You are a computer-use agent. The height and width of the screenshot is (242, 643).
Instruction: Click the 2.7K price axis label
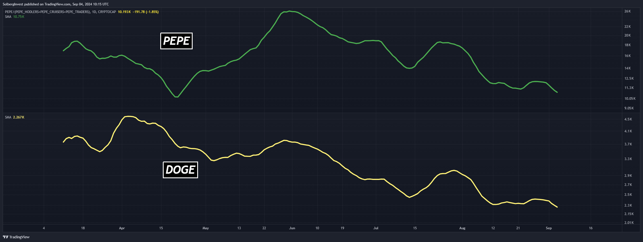pyautogui.click(x=628, y=185)
